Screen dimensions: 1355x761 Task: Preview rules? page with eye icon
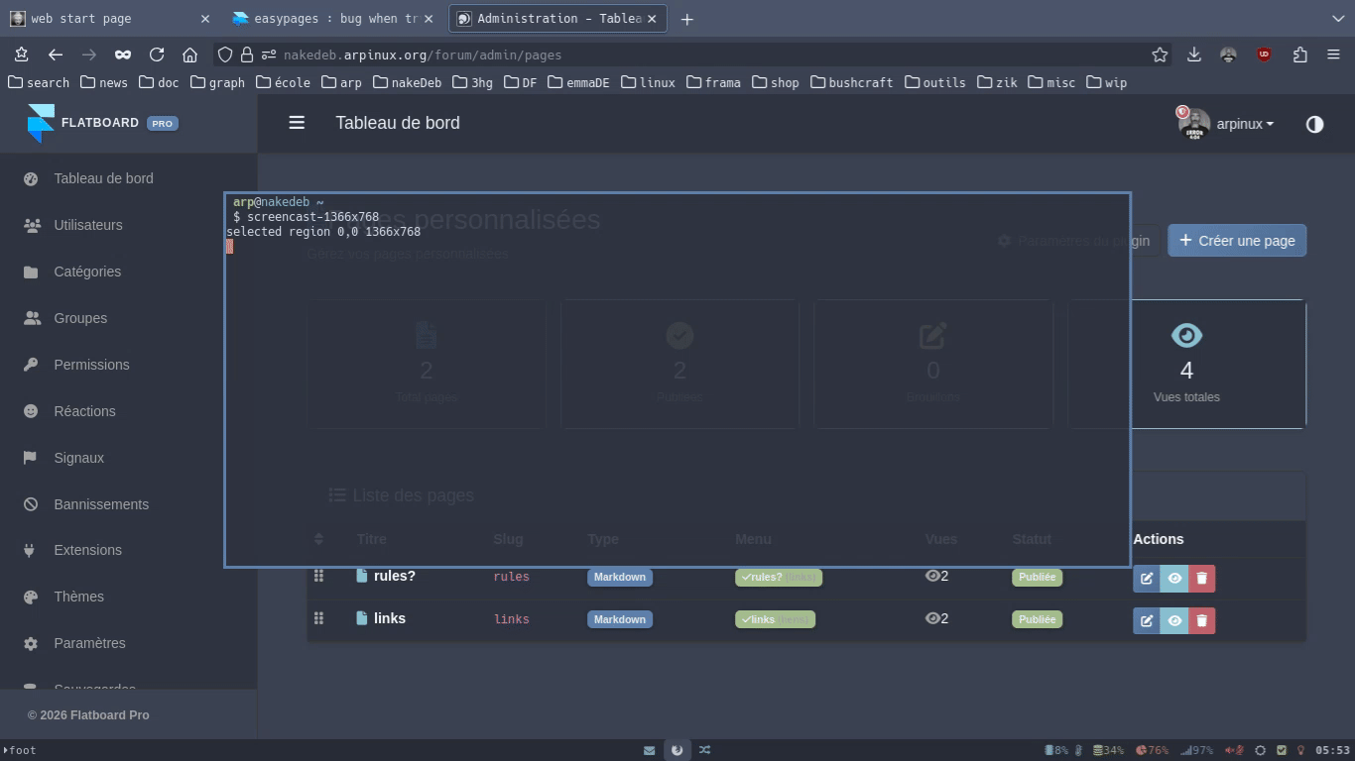point(1174,579)
